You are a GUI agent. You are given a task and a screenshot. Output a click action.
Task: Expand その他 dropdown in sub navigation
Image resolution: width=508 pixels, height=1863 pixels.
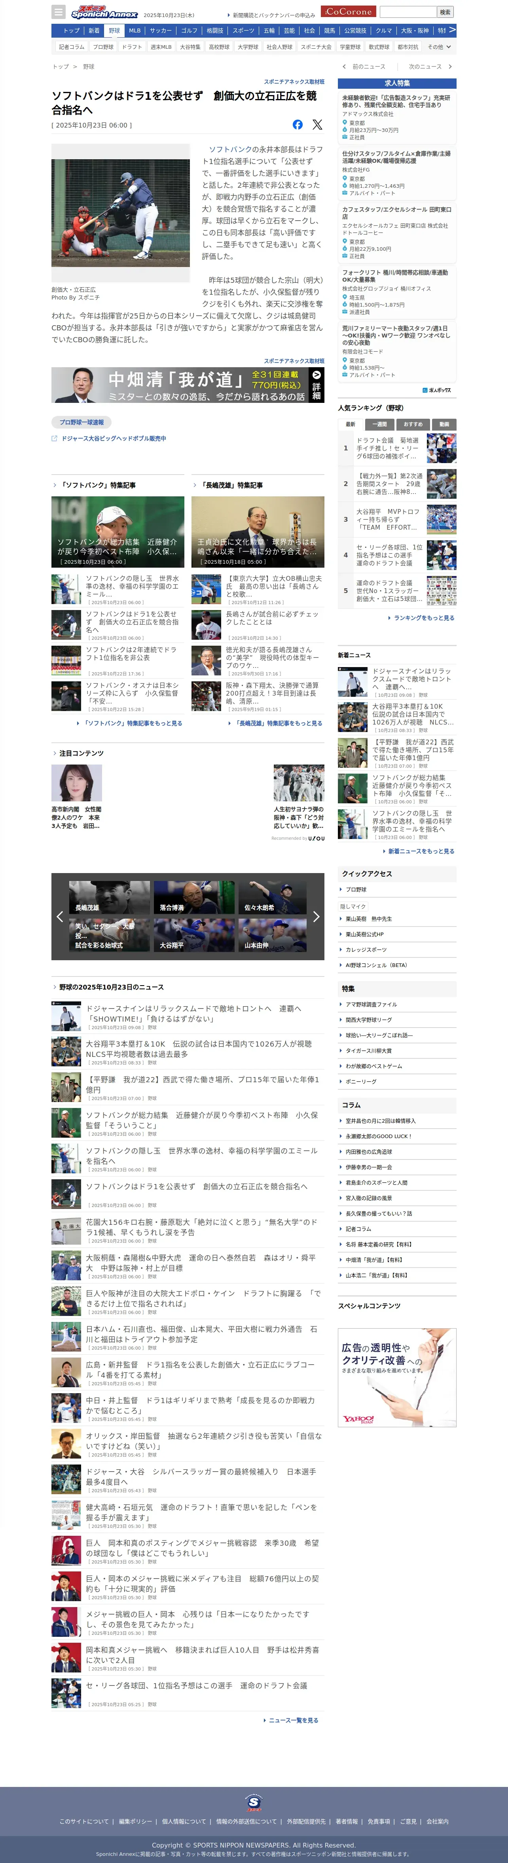[439, 47]
